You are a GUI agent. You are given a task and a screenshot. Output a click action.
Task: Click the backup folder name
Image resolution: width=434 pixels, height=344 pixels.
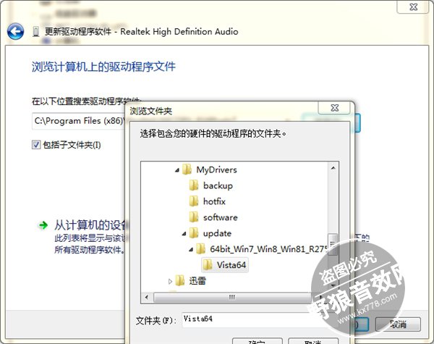click(218, 185)
